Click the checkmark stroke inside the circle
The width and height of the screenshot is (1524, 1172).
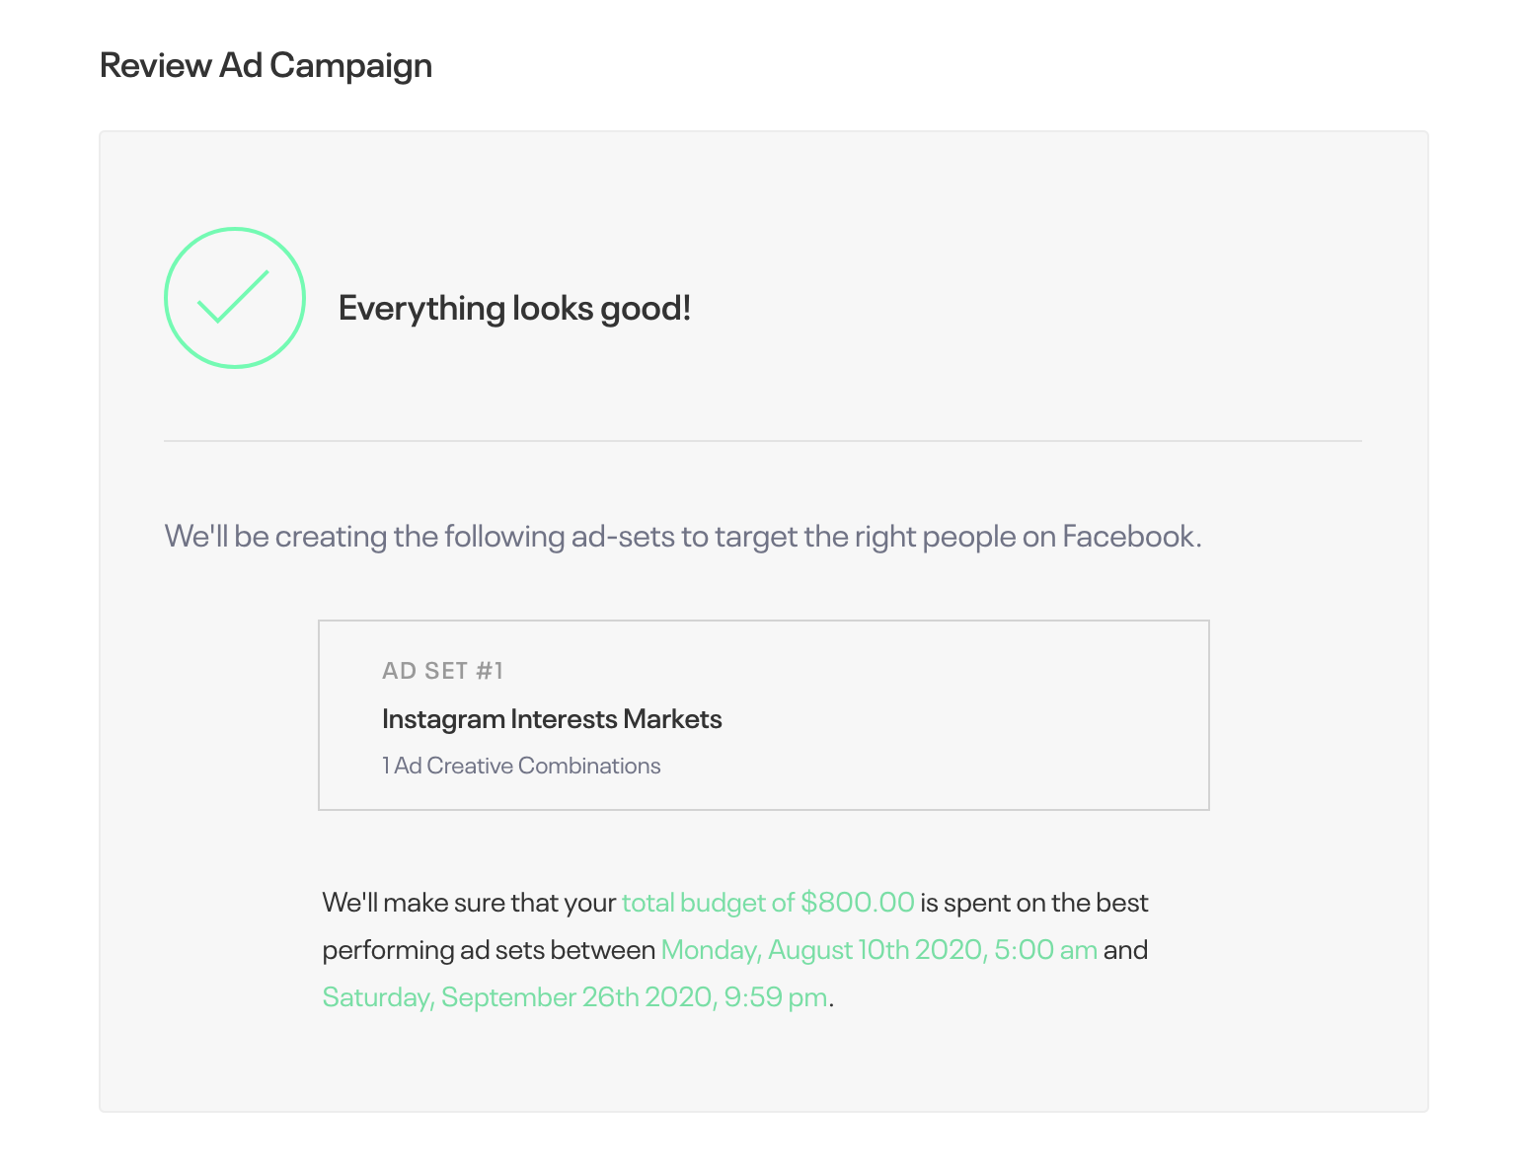coord(233,296)
